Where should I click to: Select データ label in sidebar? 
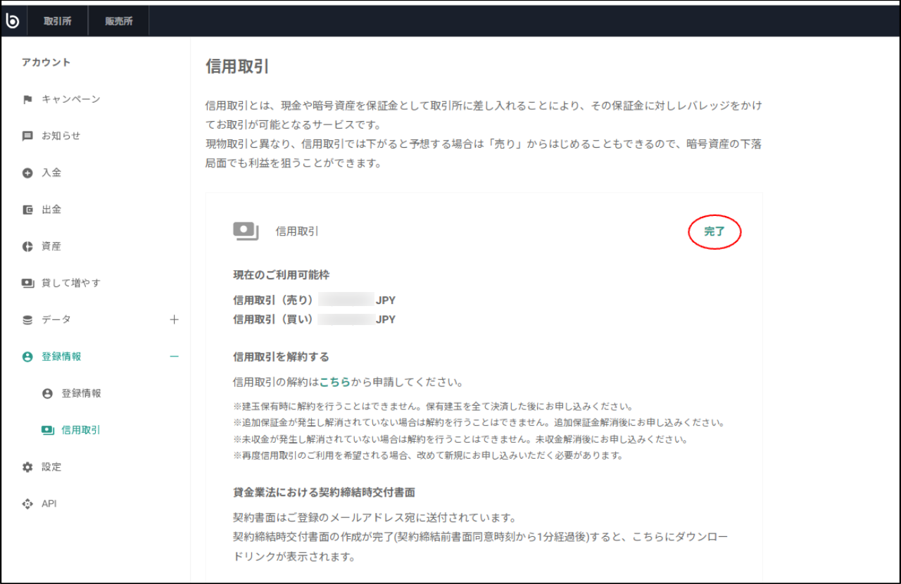56,319
